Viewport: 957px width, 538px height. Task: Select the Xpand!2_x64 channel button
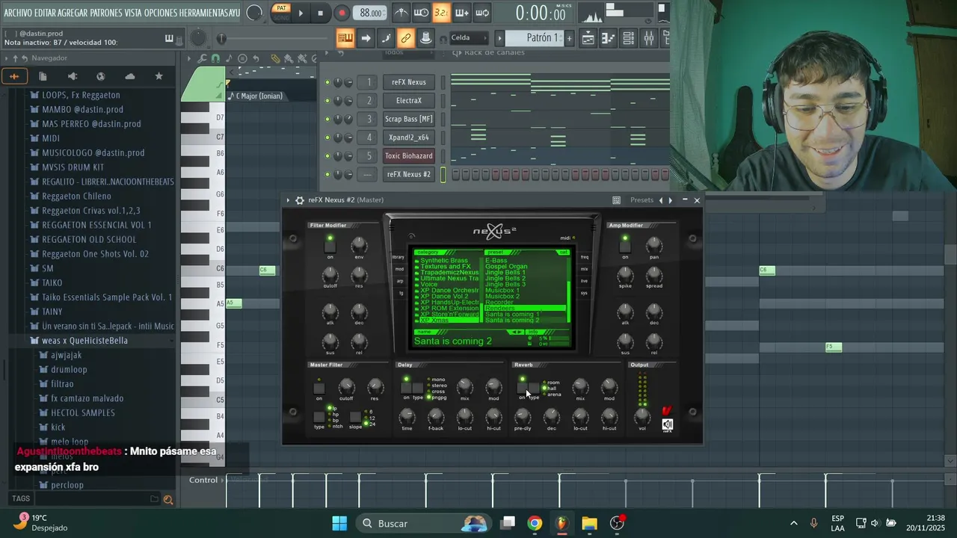pos(408,137)
